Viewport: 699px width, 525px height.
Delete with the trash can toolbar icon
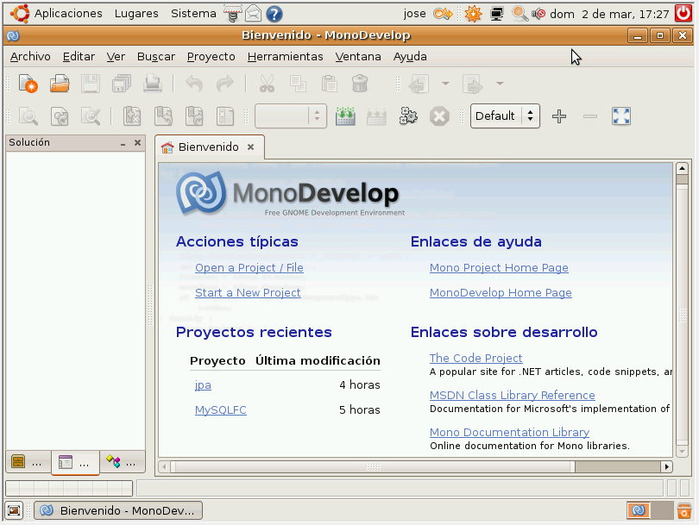(x=360, y=84)
